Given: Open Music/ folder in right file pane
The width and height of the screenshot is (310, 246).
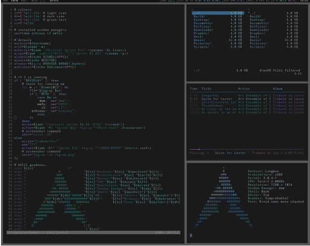Looking at the screenshot, I should pos(256,40).
